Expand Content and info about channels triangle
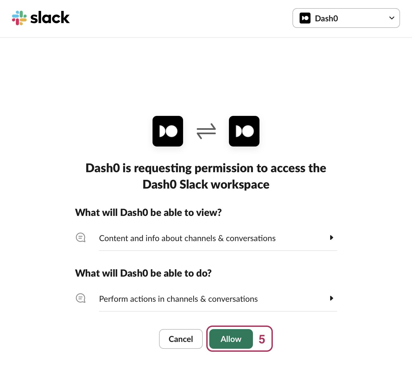The image size is (412, 375). point(332,238)
